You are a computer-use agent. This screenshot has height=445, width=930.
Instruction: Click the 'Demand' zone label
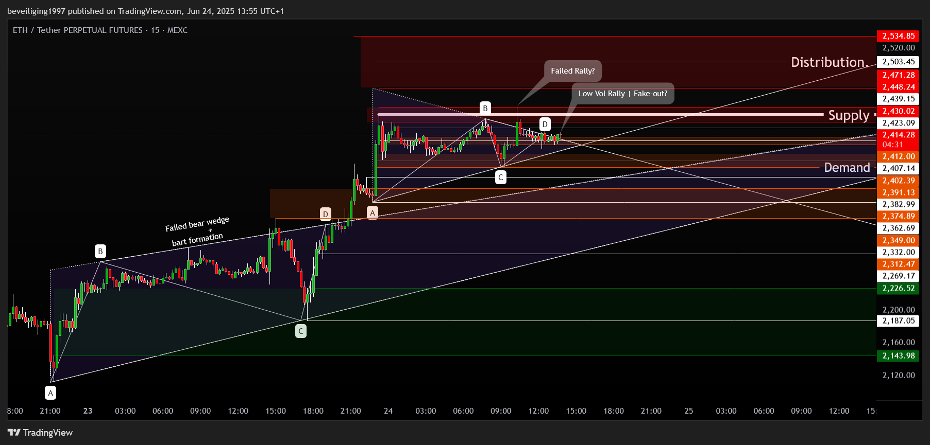coord(847,168)
